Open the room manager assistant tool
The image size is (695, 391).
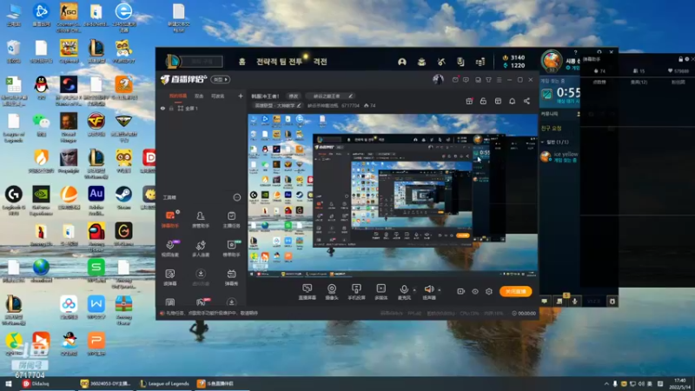click(201, 220)
